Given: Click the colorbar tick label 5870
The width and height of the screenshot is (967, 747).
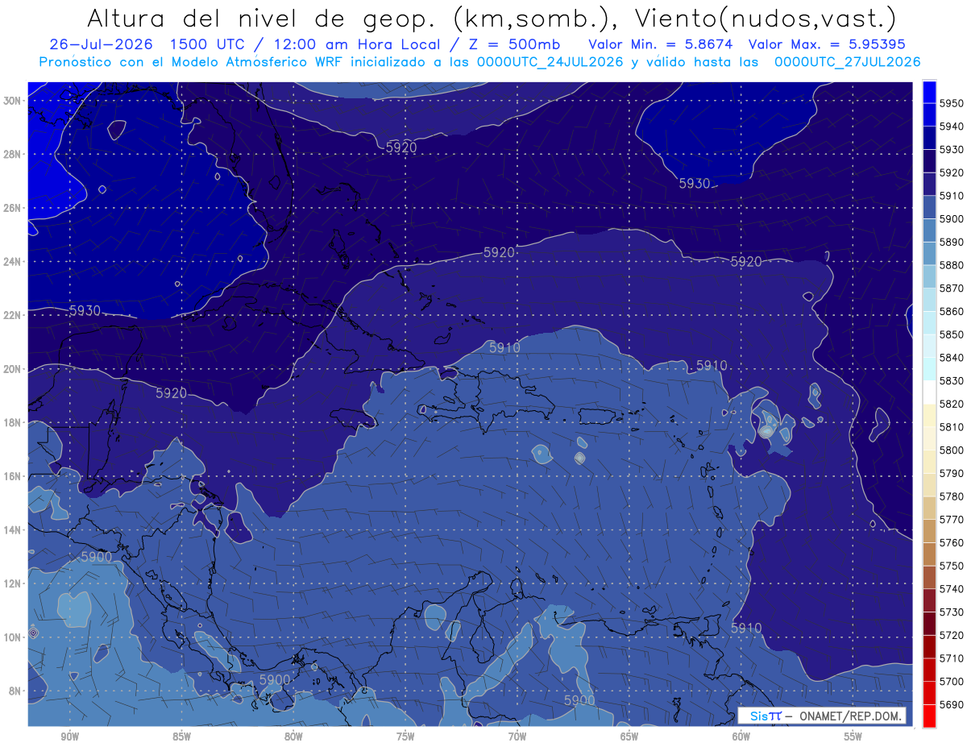Looking at the screenshot, I should (951, 288).
